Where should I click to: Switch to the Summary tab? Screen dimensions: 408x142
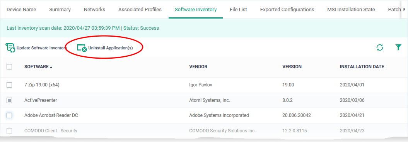pos(60,10)
